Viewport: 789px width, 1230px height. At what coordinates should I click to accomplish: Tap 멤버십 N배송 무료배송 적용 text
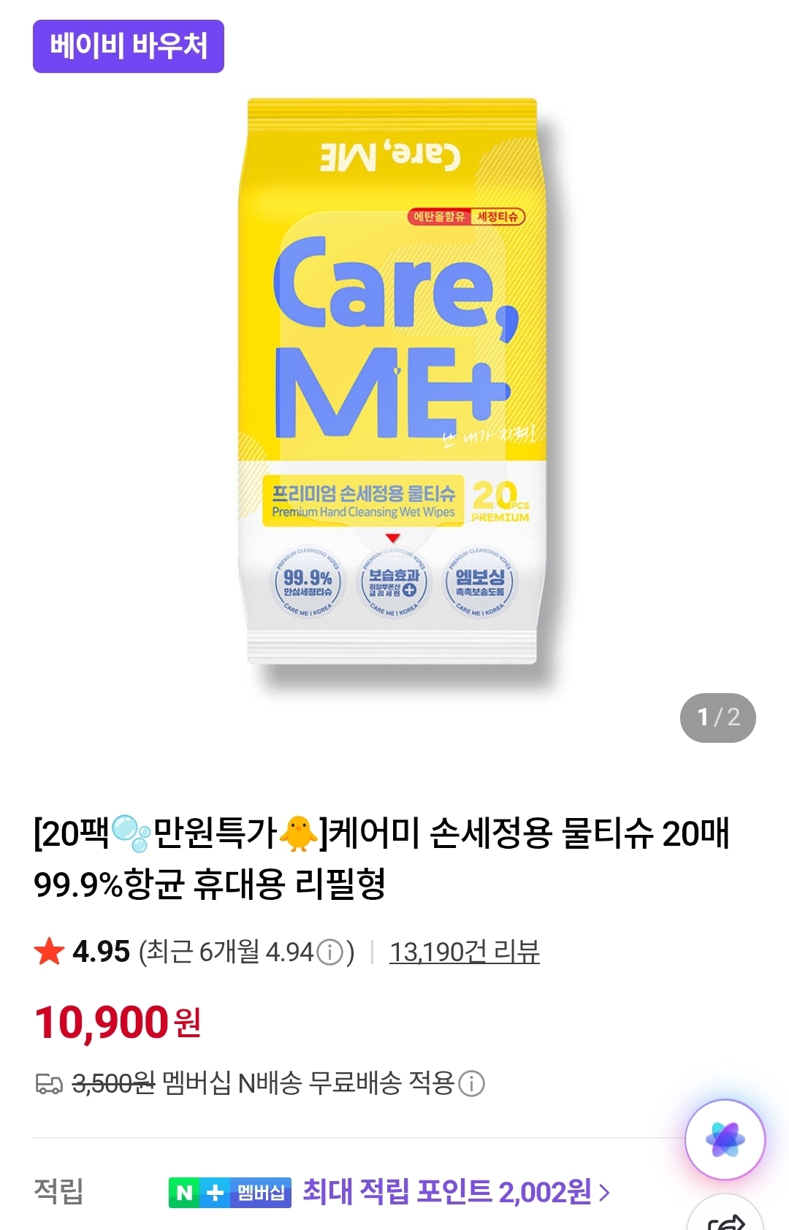click(308, 1083)
